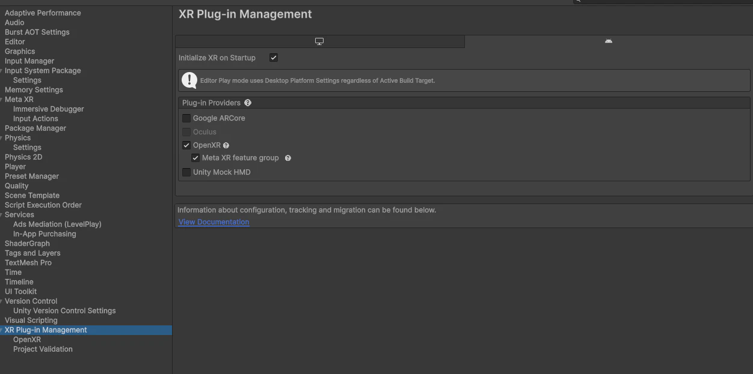Collapse the Input System Package tree node
This screenshot has height=374, width=753.
2,71
